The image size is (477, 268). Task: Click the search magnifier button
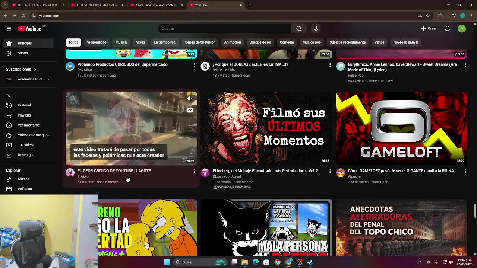(299, 29)
